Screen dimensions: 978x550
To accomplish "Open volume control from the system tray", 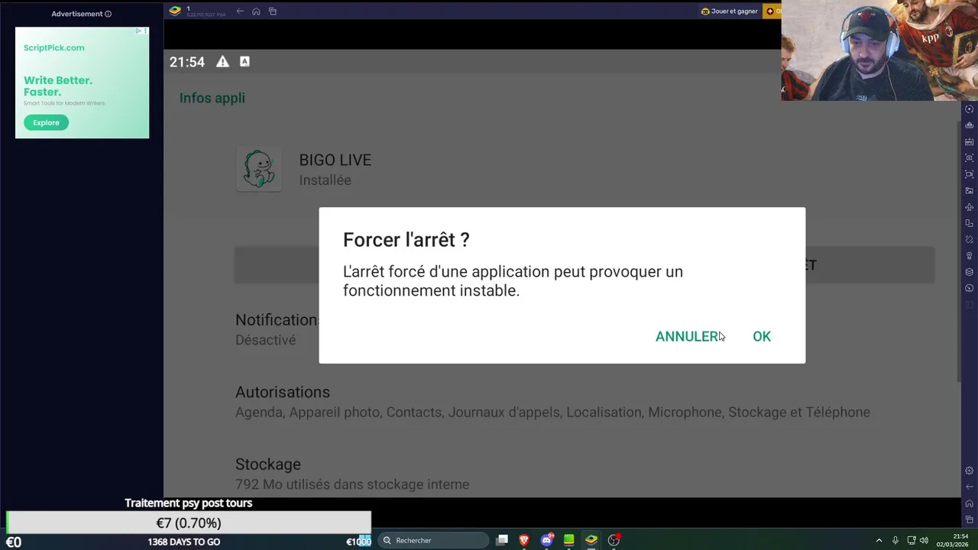I will [x=924, y=540].
